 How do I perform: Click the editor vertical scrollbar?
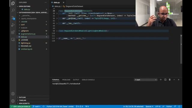[181, 49]
